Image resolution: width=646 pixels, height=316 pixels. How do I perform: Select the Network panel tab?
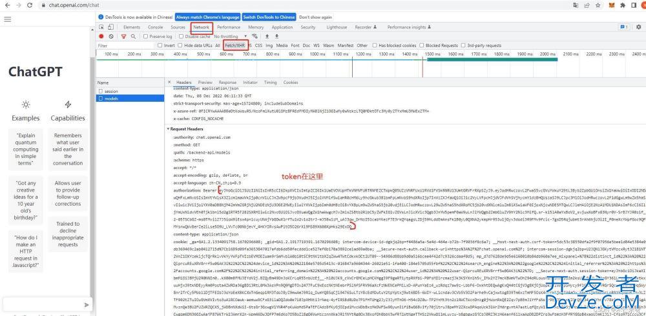(202, 27)
